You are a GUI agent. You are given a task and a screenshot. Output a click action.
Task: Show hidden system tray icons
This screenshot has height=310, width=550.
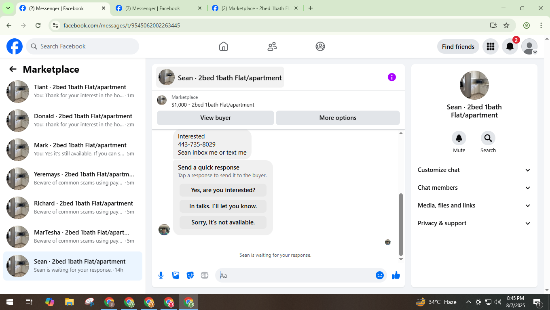(x=469, y=302)
